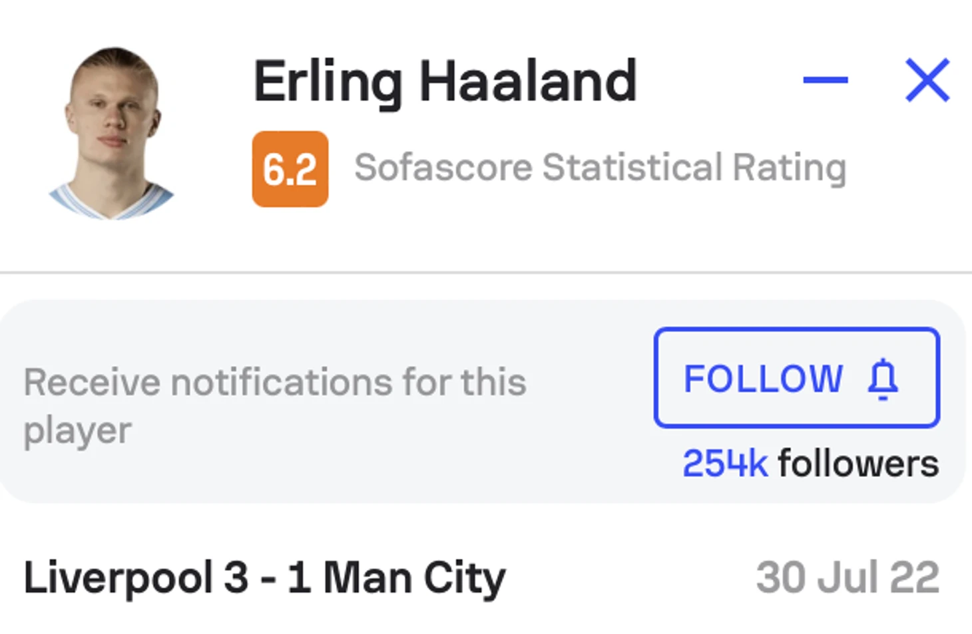Click the surname Haaland in the title
The image size is (972, 634).
528,82
